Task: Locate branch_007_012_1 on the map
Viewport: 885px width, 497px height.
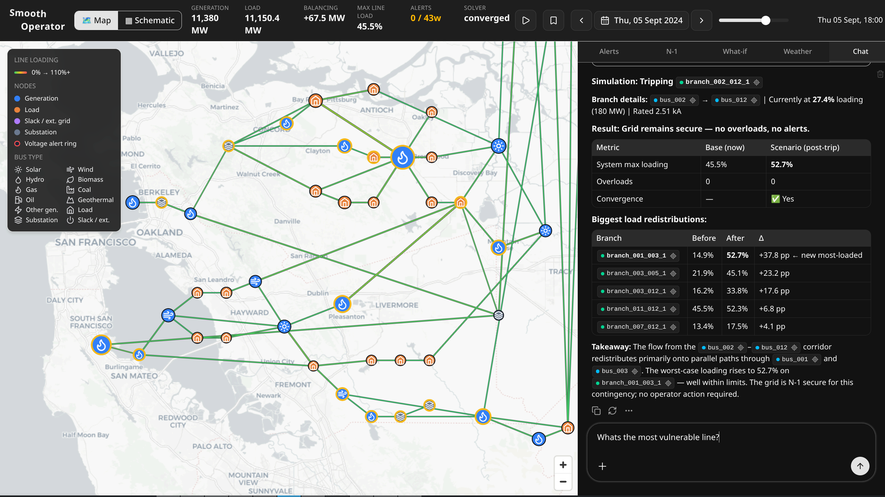Action: 673,327
